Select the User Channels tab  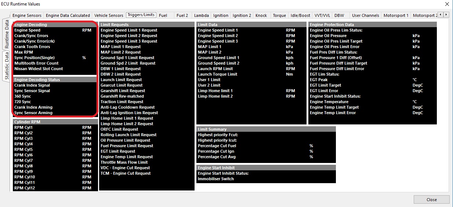[365, 15]
